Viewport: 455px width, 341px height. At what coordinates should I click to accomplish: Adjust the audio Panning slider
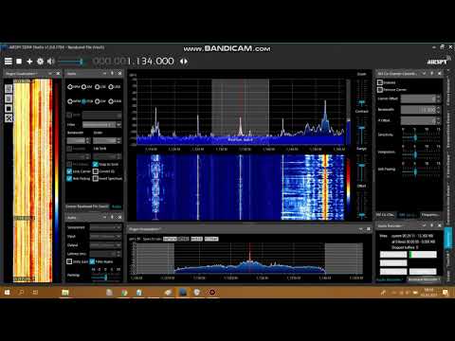(105, 277)
